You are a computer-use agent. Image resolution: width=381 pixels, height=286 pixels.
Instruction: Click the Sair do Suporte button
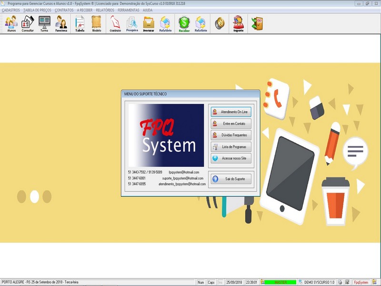(231, 179)
